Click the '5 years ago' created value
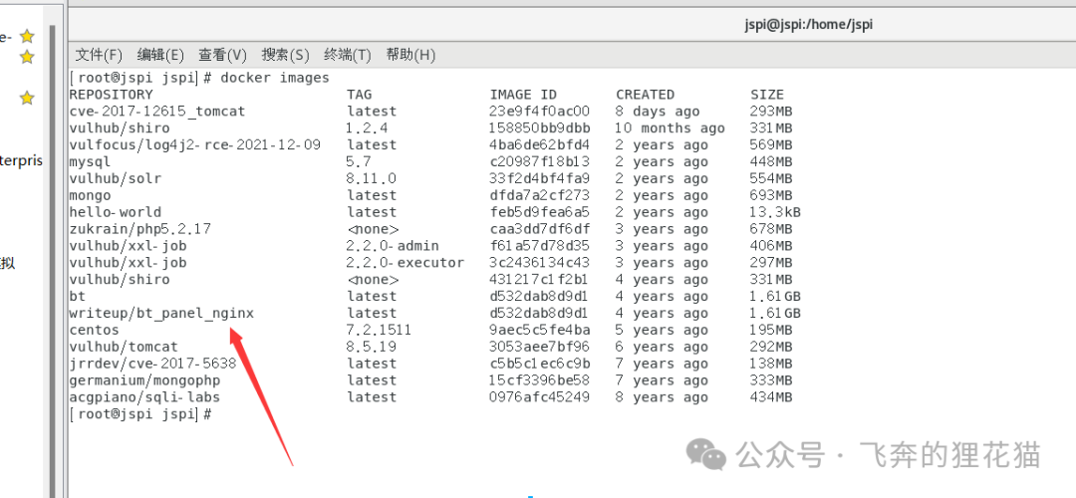Screen dimensions: 1076x498 [x=662, y=330]
